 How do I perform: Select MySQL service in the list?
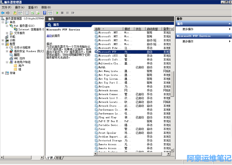(102, 67)
